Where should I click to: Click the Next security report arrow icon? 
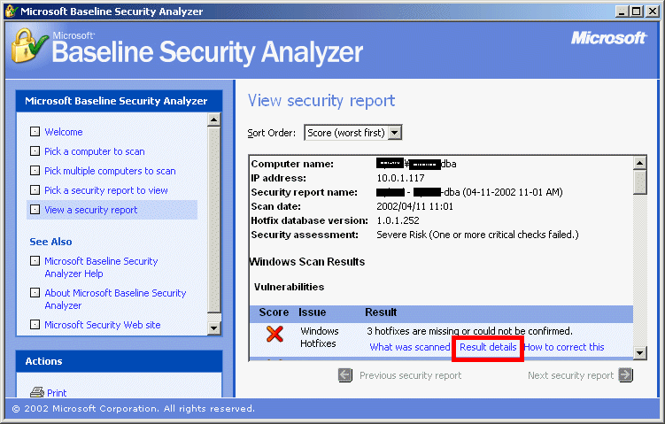(x=625, y=375)
